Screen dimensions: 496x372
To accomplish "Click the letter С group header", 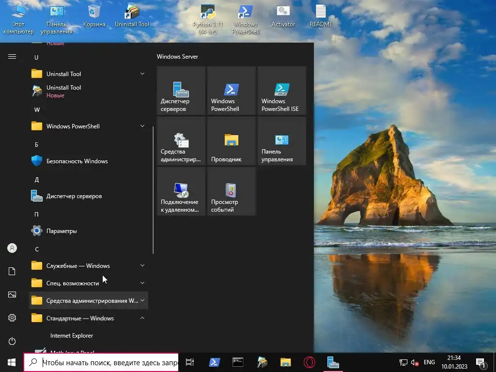I will [36, 249].
